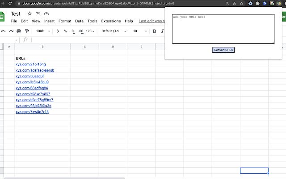Click browser forward arrow
The image size is (286, 179).
[3, 3]
